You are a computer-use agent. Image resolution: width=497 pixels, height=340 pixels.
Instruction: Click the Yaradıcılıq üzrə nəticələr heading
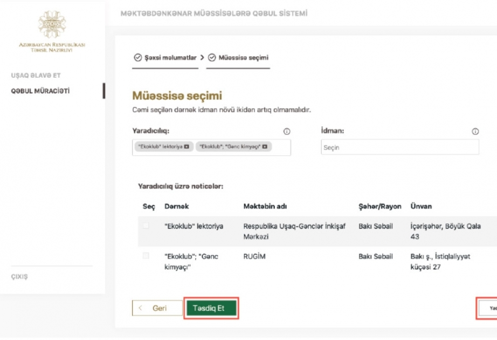coord(181,186)
